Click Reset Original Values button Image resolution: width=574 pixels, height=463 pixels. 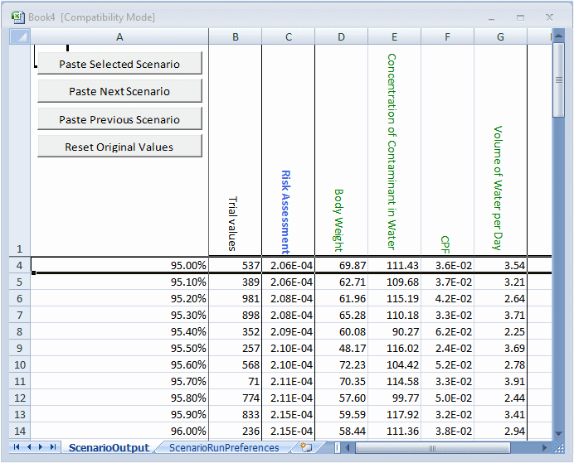pos(119,147)
